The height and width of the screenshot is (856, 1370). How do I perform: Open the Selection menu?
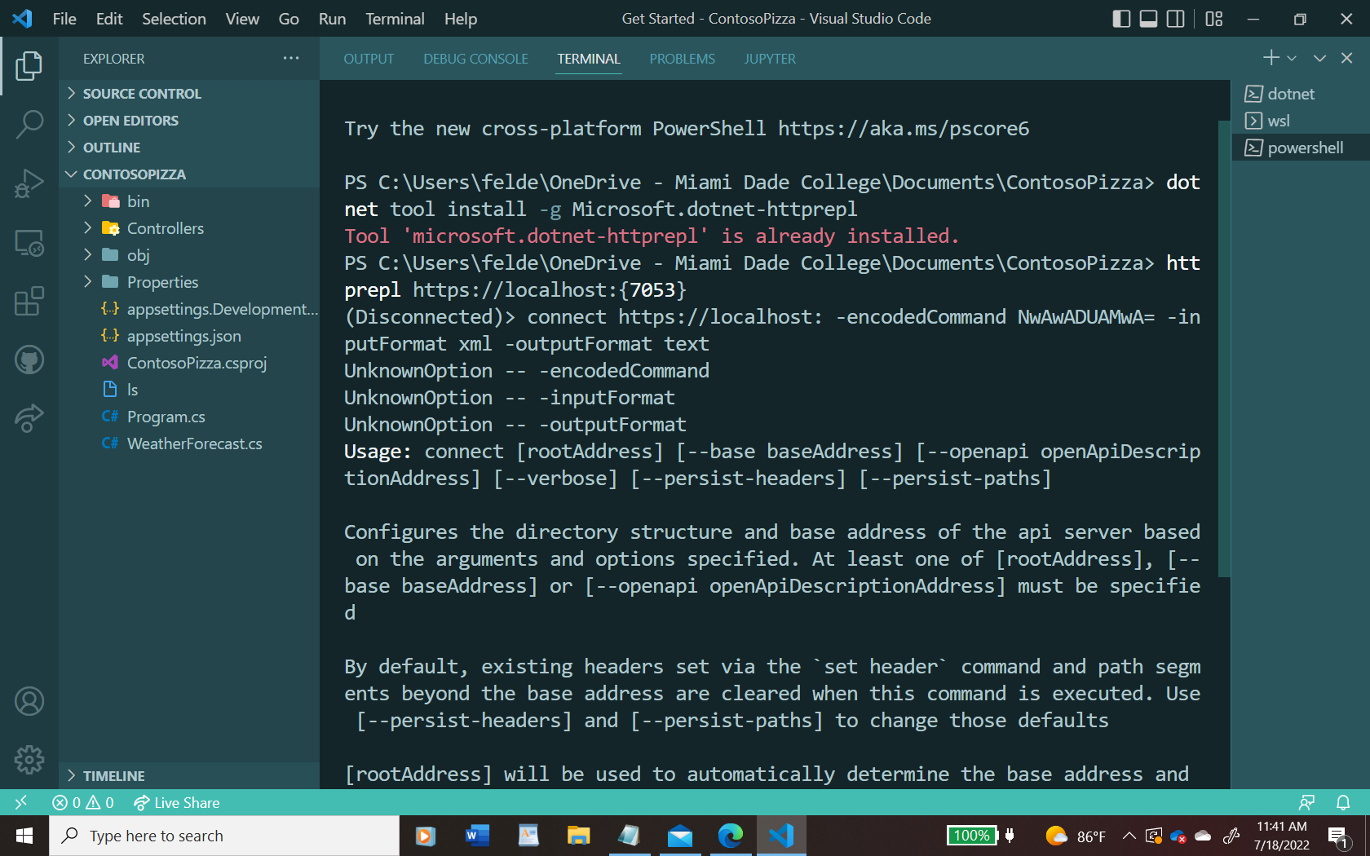(x=174, y=19)
